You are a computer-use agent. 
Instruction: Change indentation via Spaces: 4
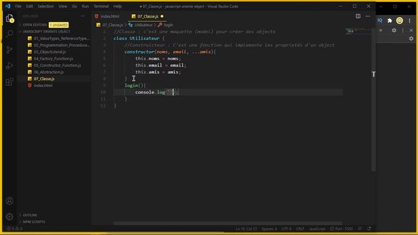point(269,228)
